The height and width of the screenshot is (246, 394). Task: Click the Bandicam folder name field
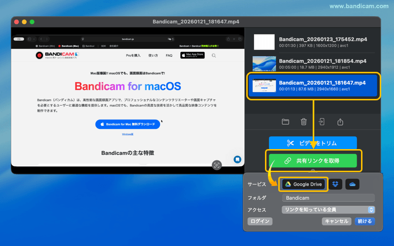point(328,198)
